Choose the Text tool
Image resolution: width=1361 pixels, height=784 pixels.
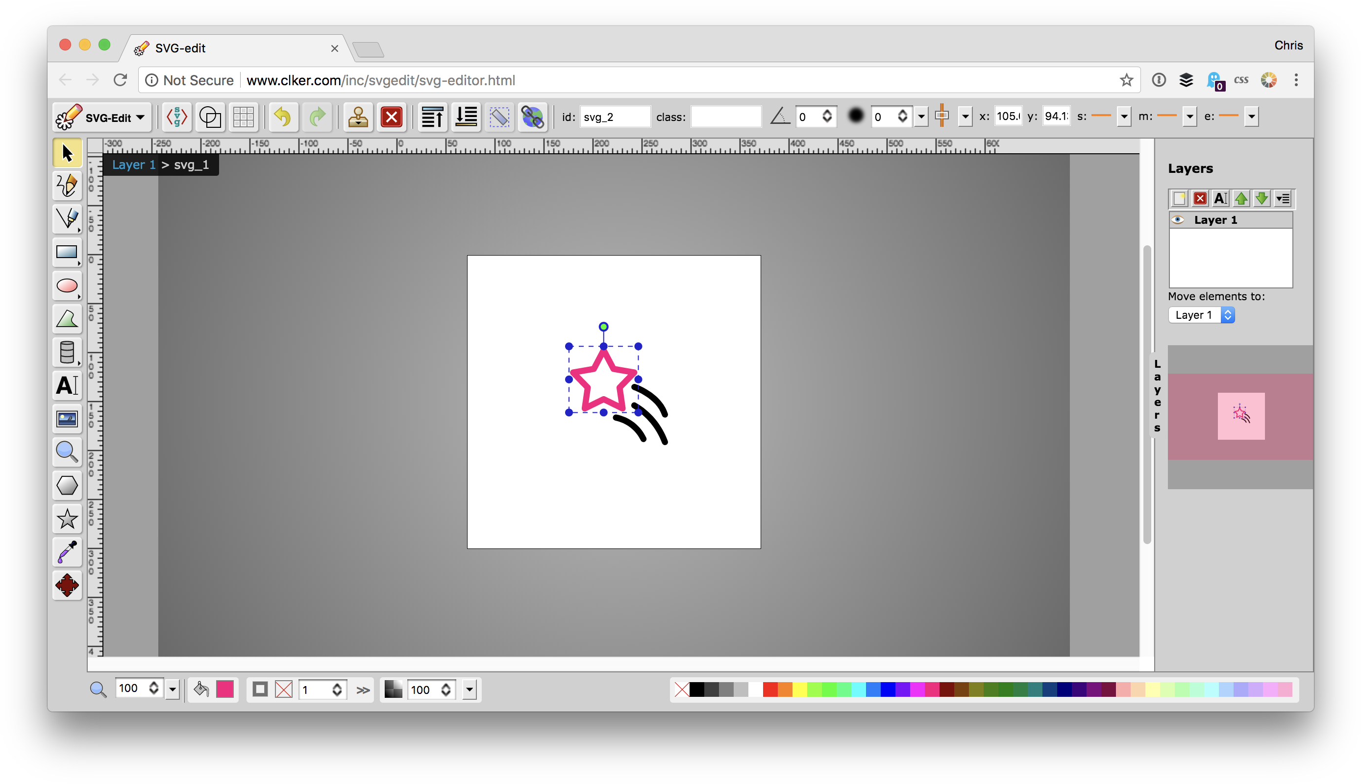coord(67,385)
